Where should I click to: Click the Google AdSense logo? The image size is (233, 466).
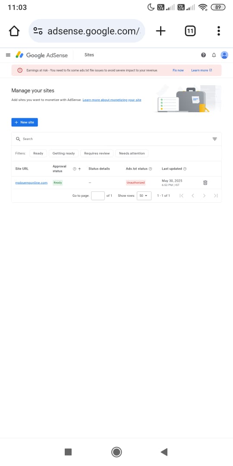coord(41,55)
